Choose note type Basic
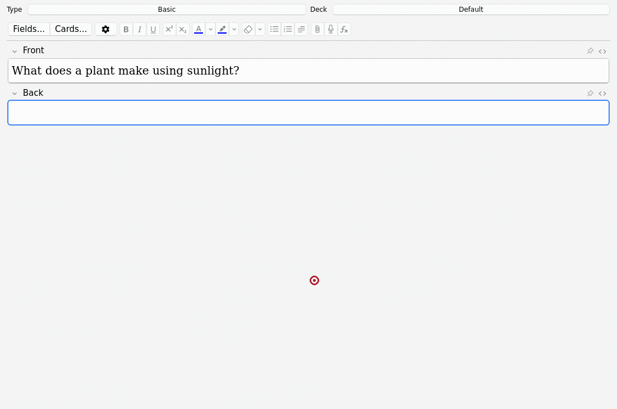This screenshot has height=409, width=617. coord(167,10)
